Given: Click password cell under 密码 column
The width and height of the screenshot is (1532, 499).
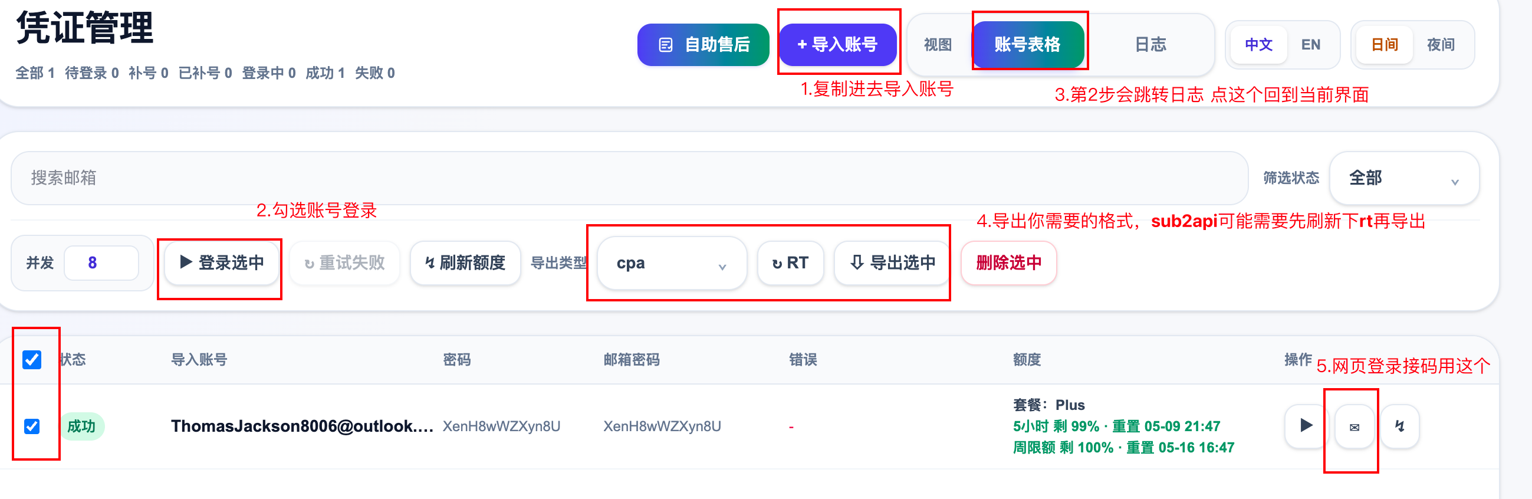Looking at the screenshot, I should tap(501, 426).
